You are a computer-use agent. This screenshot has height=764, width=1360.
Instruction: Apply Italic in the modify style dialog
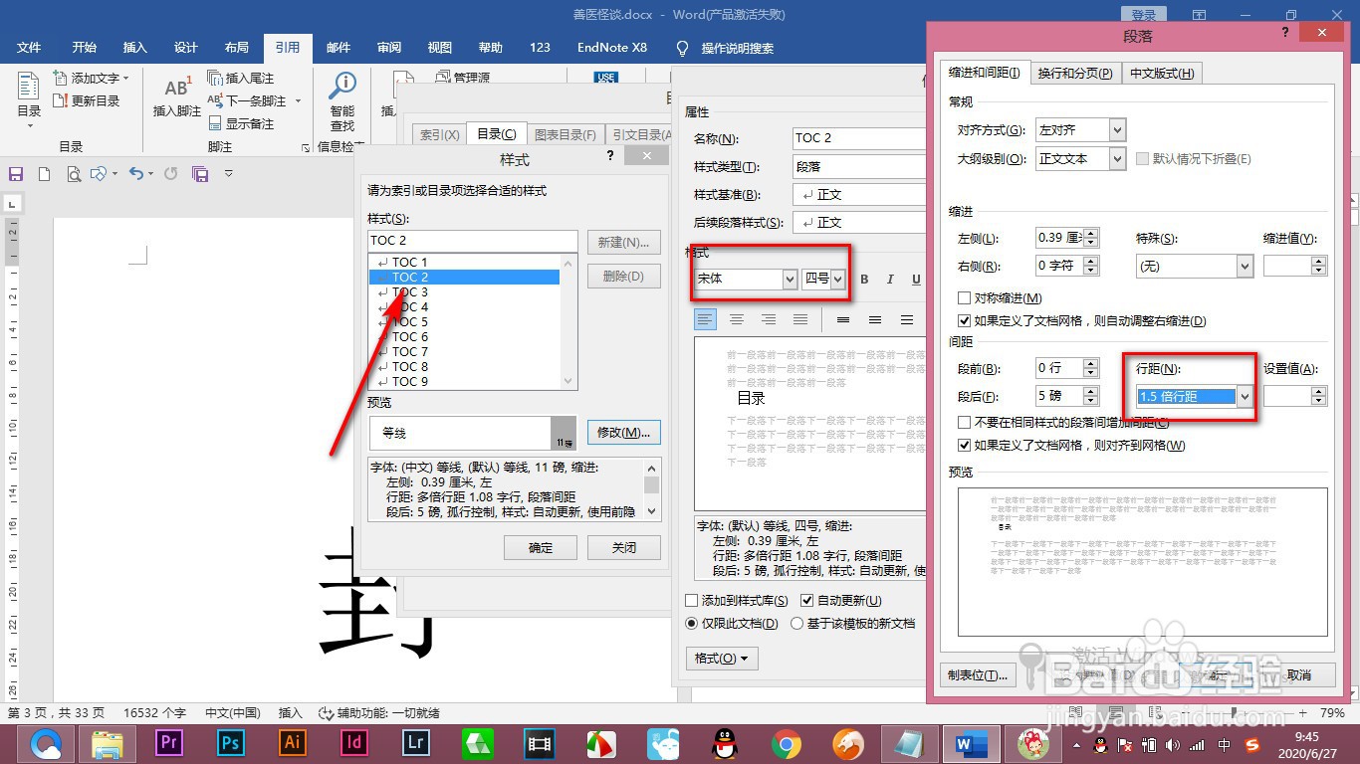[890, 280]
